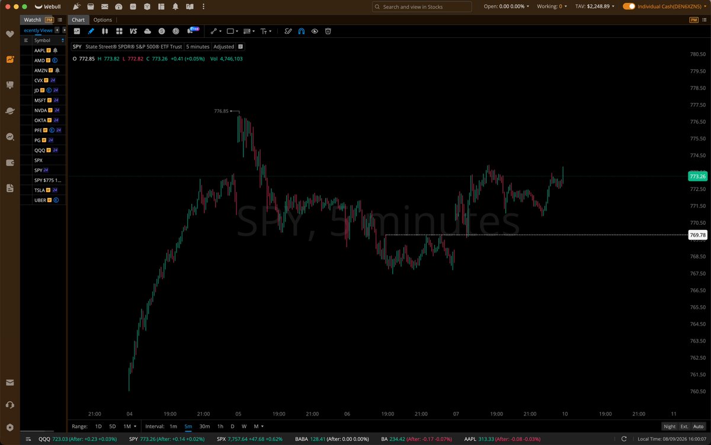The height and width of the screenshot is (445, 711).
Task: Click the VS compare symbols icon
Action: (x=133, y=31)
